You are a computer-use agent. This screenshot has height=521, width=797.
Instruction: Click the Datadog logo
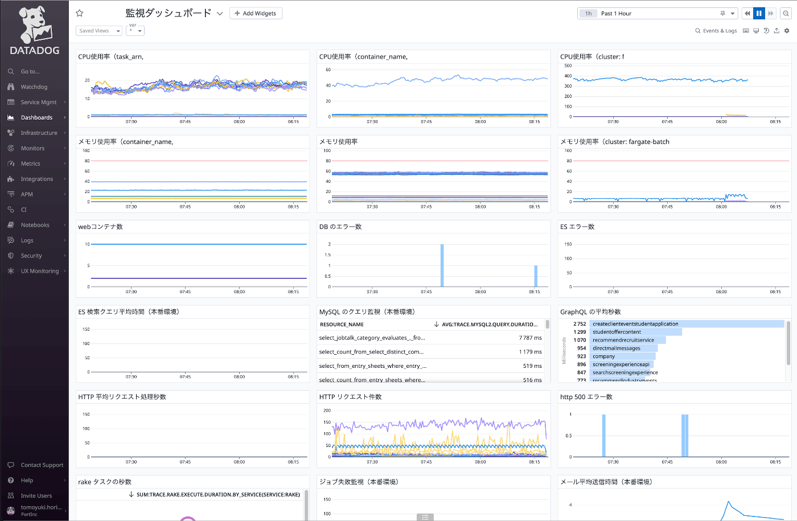click(35, 31)
